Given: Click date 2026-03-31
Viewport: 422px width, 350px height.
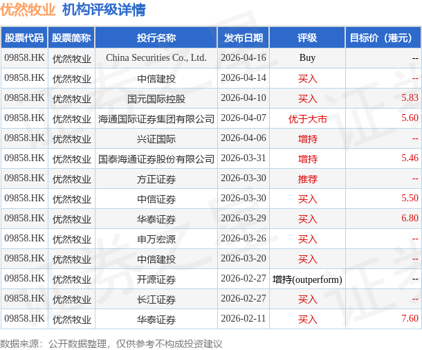Looking at the screenshot, I should point(244,158).
